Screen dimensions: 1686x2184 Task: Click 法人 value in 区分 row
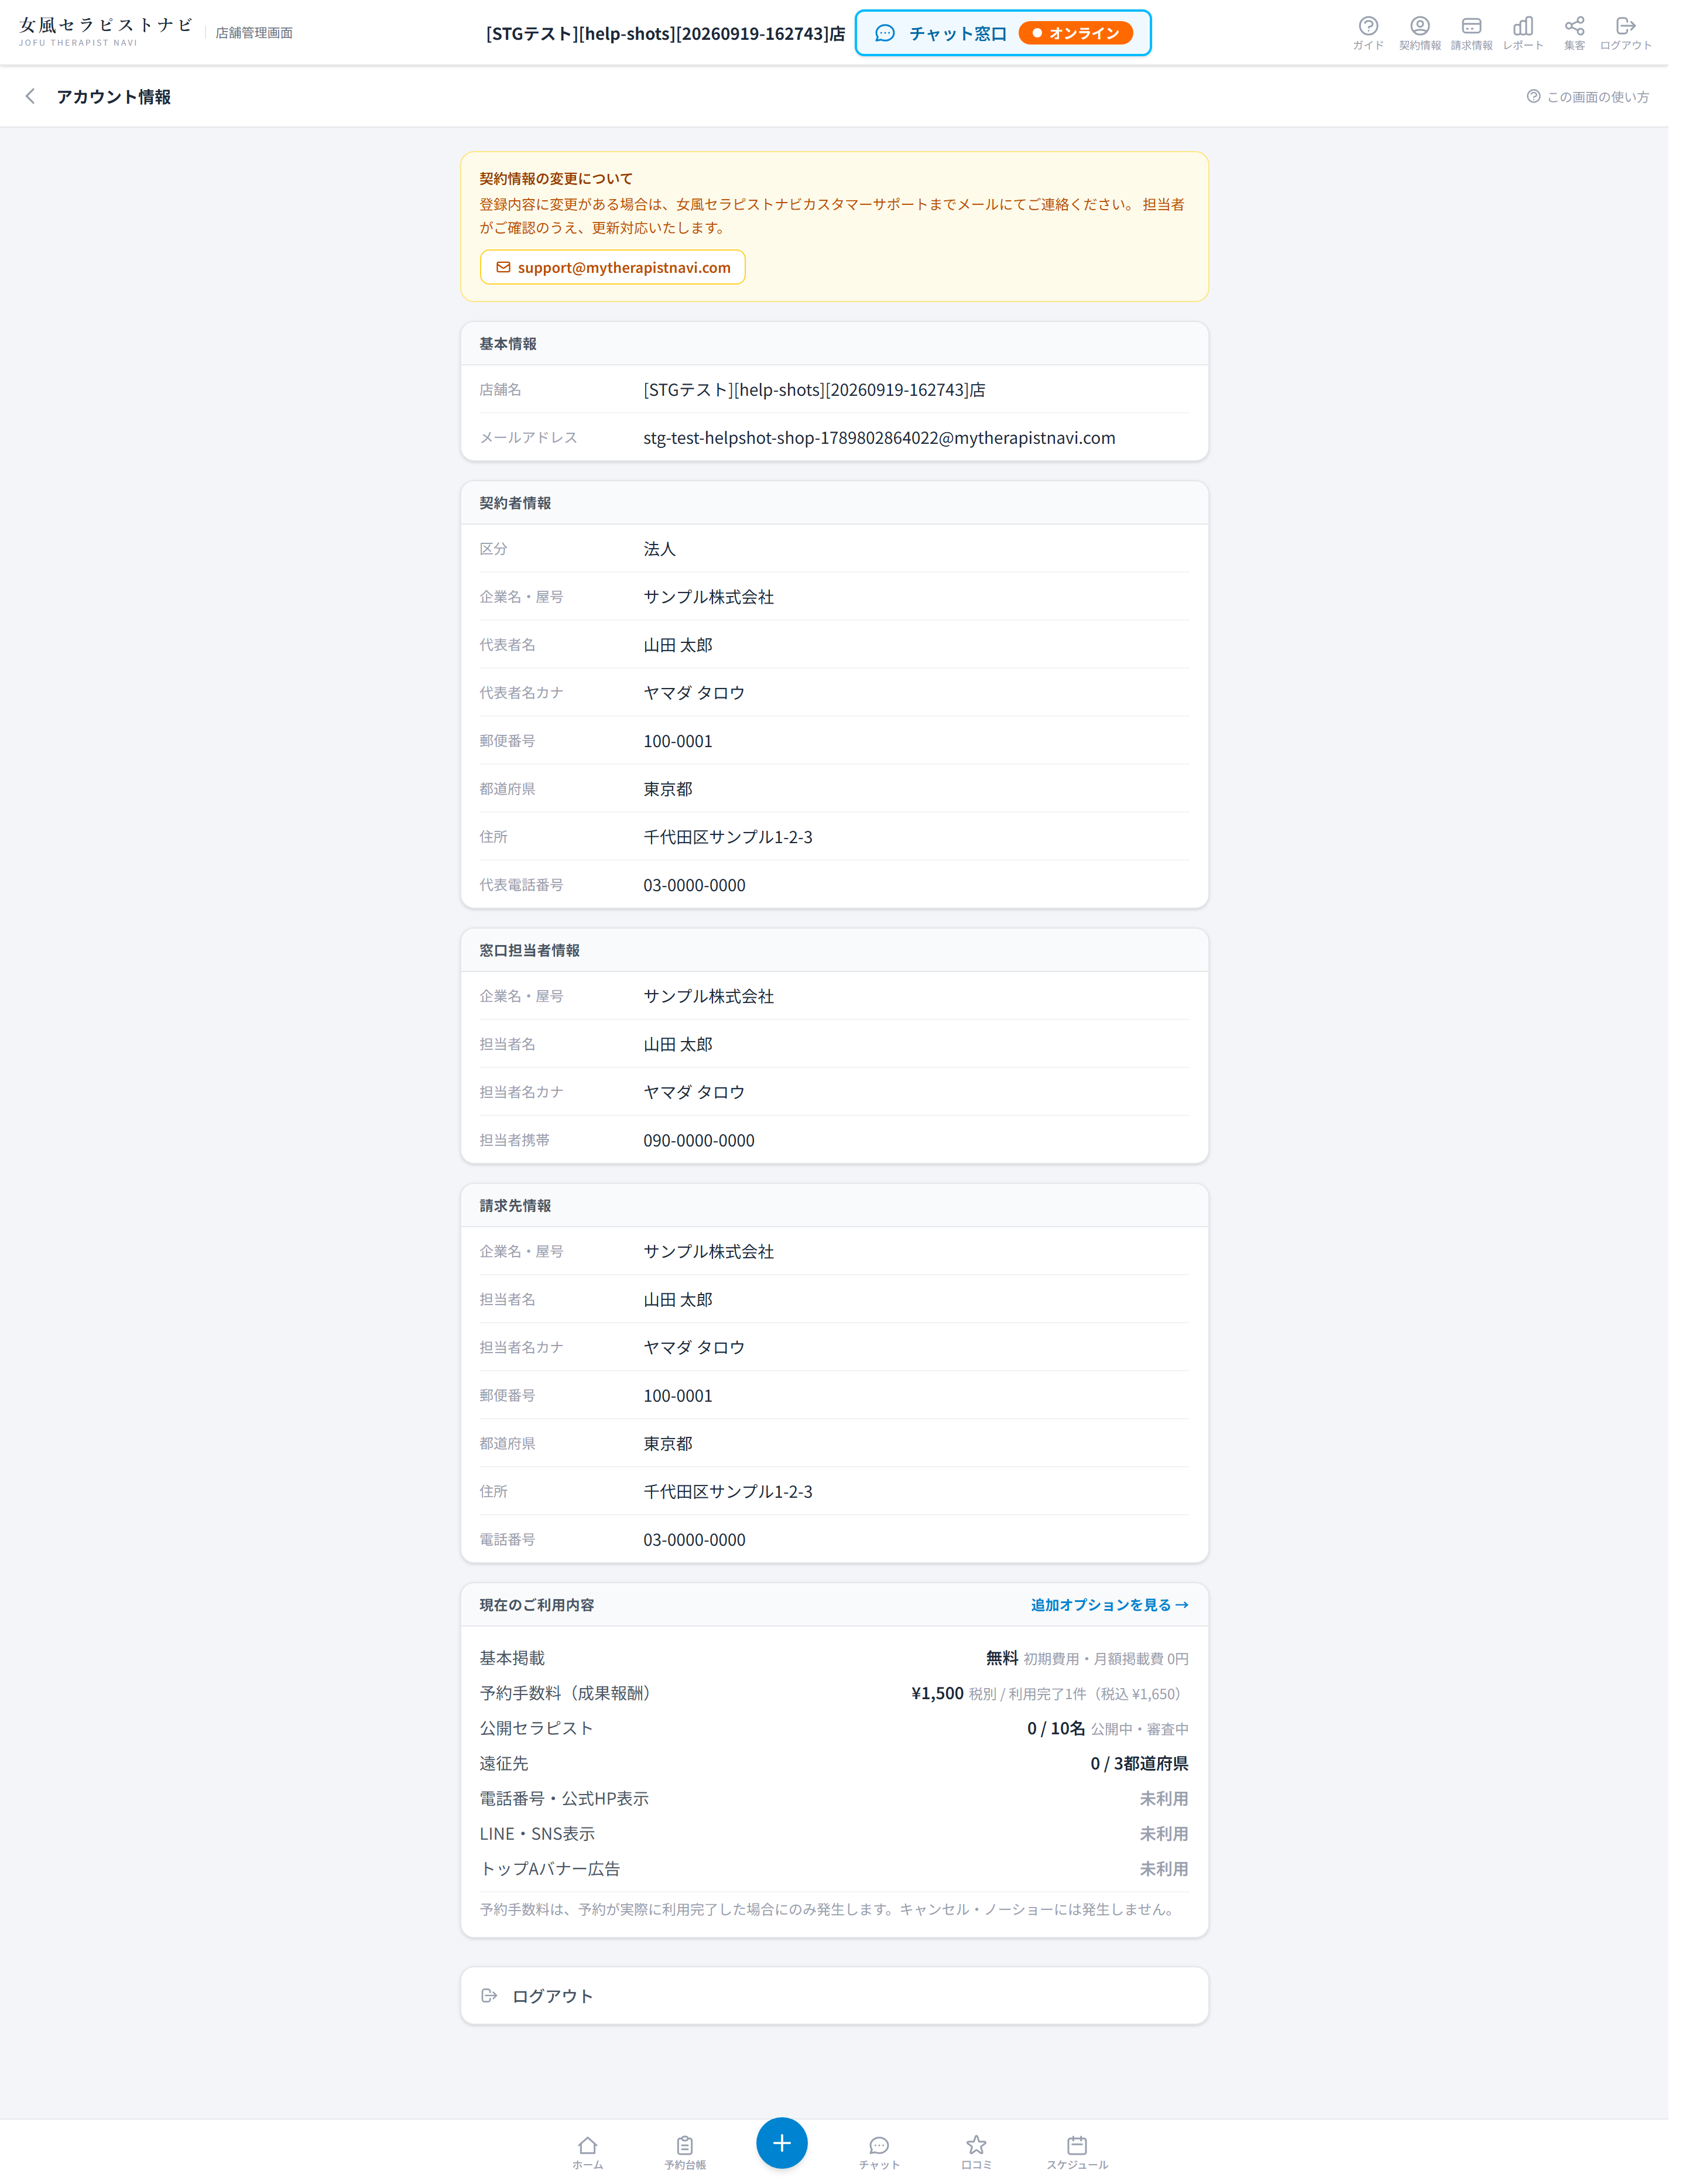point(659,549)
